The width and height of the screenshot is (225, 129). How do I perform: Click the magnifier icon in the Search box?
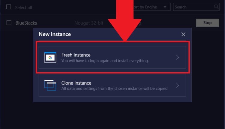216,7
